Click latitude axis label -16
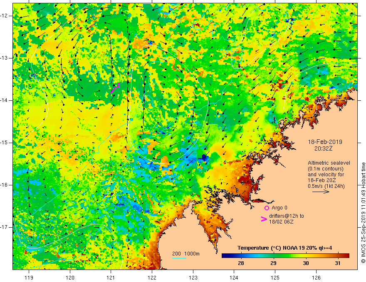 tap(4, 185)
